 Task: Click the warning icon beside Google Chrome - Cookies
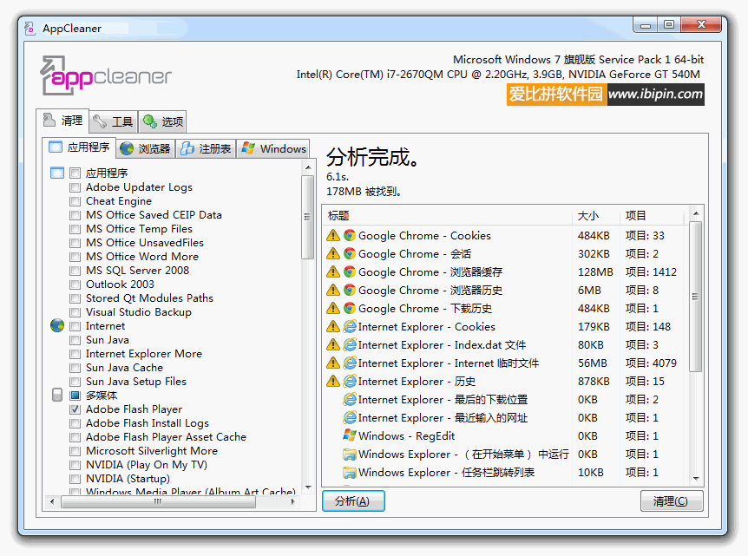(x=333, y=236)
